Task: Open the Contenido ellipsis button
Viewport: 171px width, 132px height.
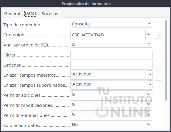Action: (x=158, y=35)
